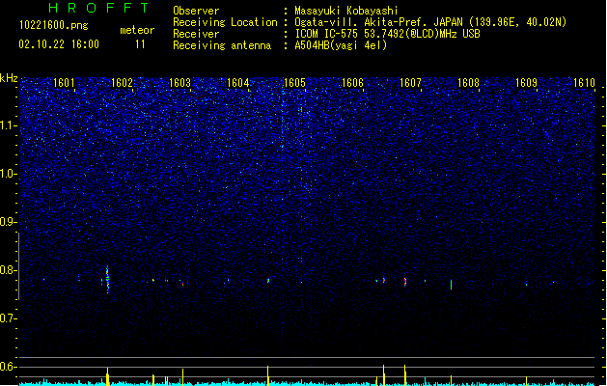Select the ICOM IC-575 53.7492 MHz receiver text
Image resolution: width=607 pixels, height=386 pixels.
click(388, 34)
